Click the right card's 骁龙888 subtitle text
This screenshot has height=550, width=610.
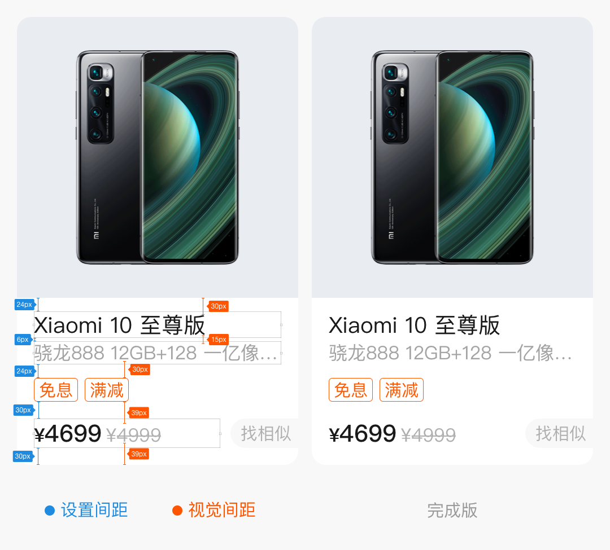coord(451,353)
